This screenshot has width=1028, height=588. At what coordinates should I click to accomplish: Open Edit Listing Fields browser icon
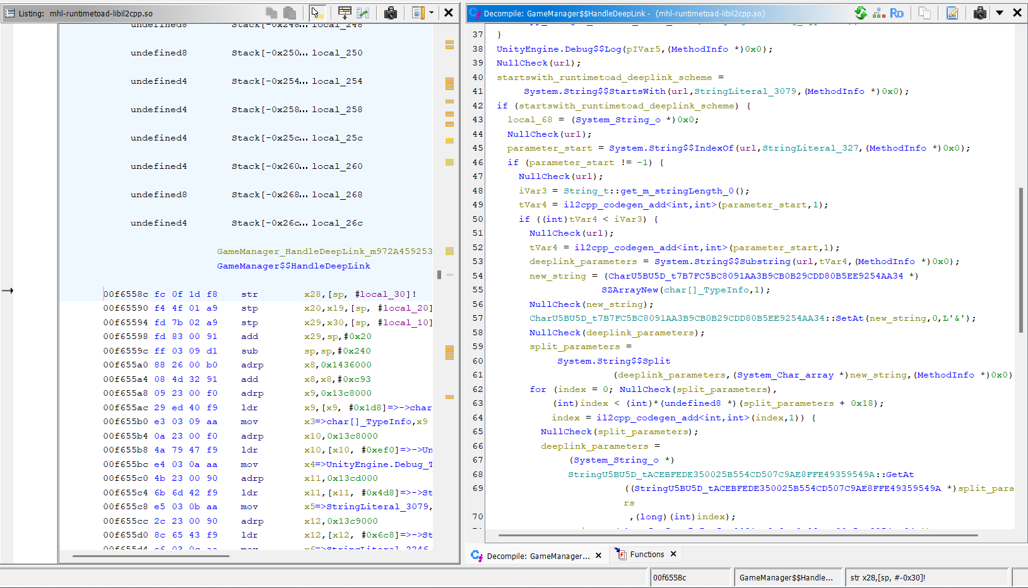[345, 13]
